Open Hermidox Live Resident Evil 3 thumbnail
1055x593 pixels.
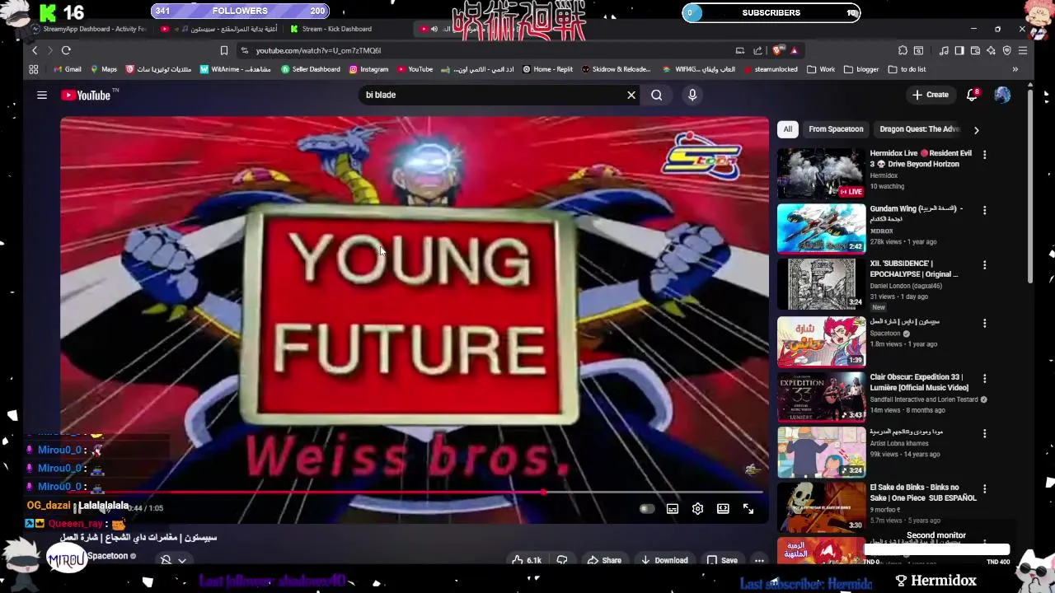pos(821,174)
